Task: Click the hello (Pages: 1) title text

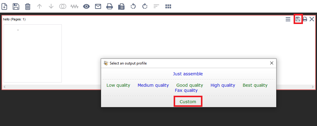Action: 14,19
